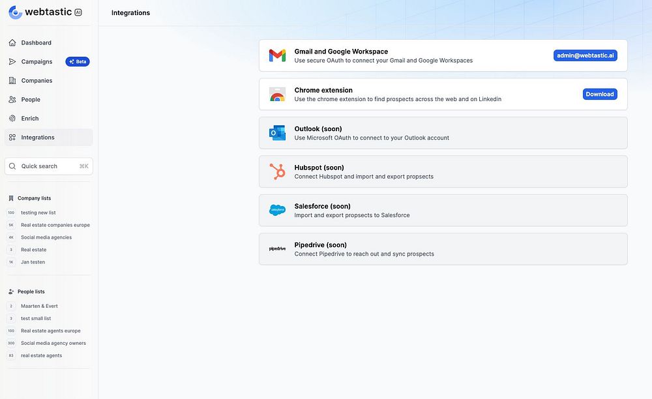Image resolution: width=652 pixels, height=399 pixels.
Task: Click the Integrations grid icon
Action: click(x=12, y=137)
